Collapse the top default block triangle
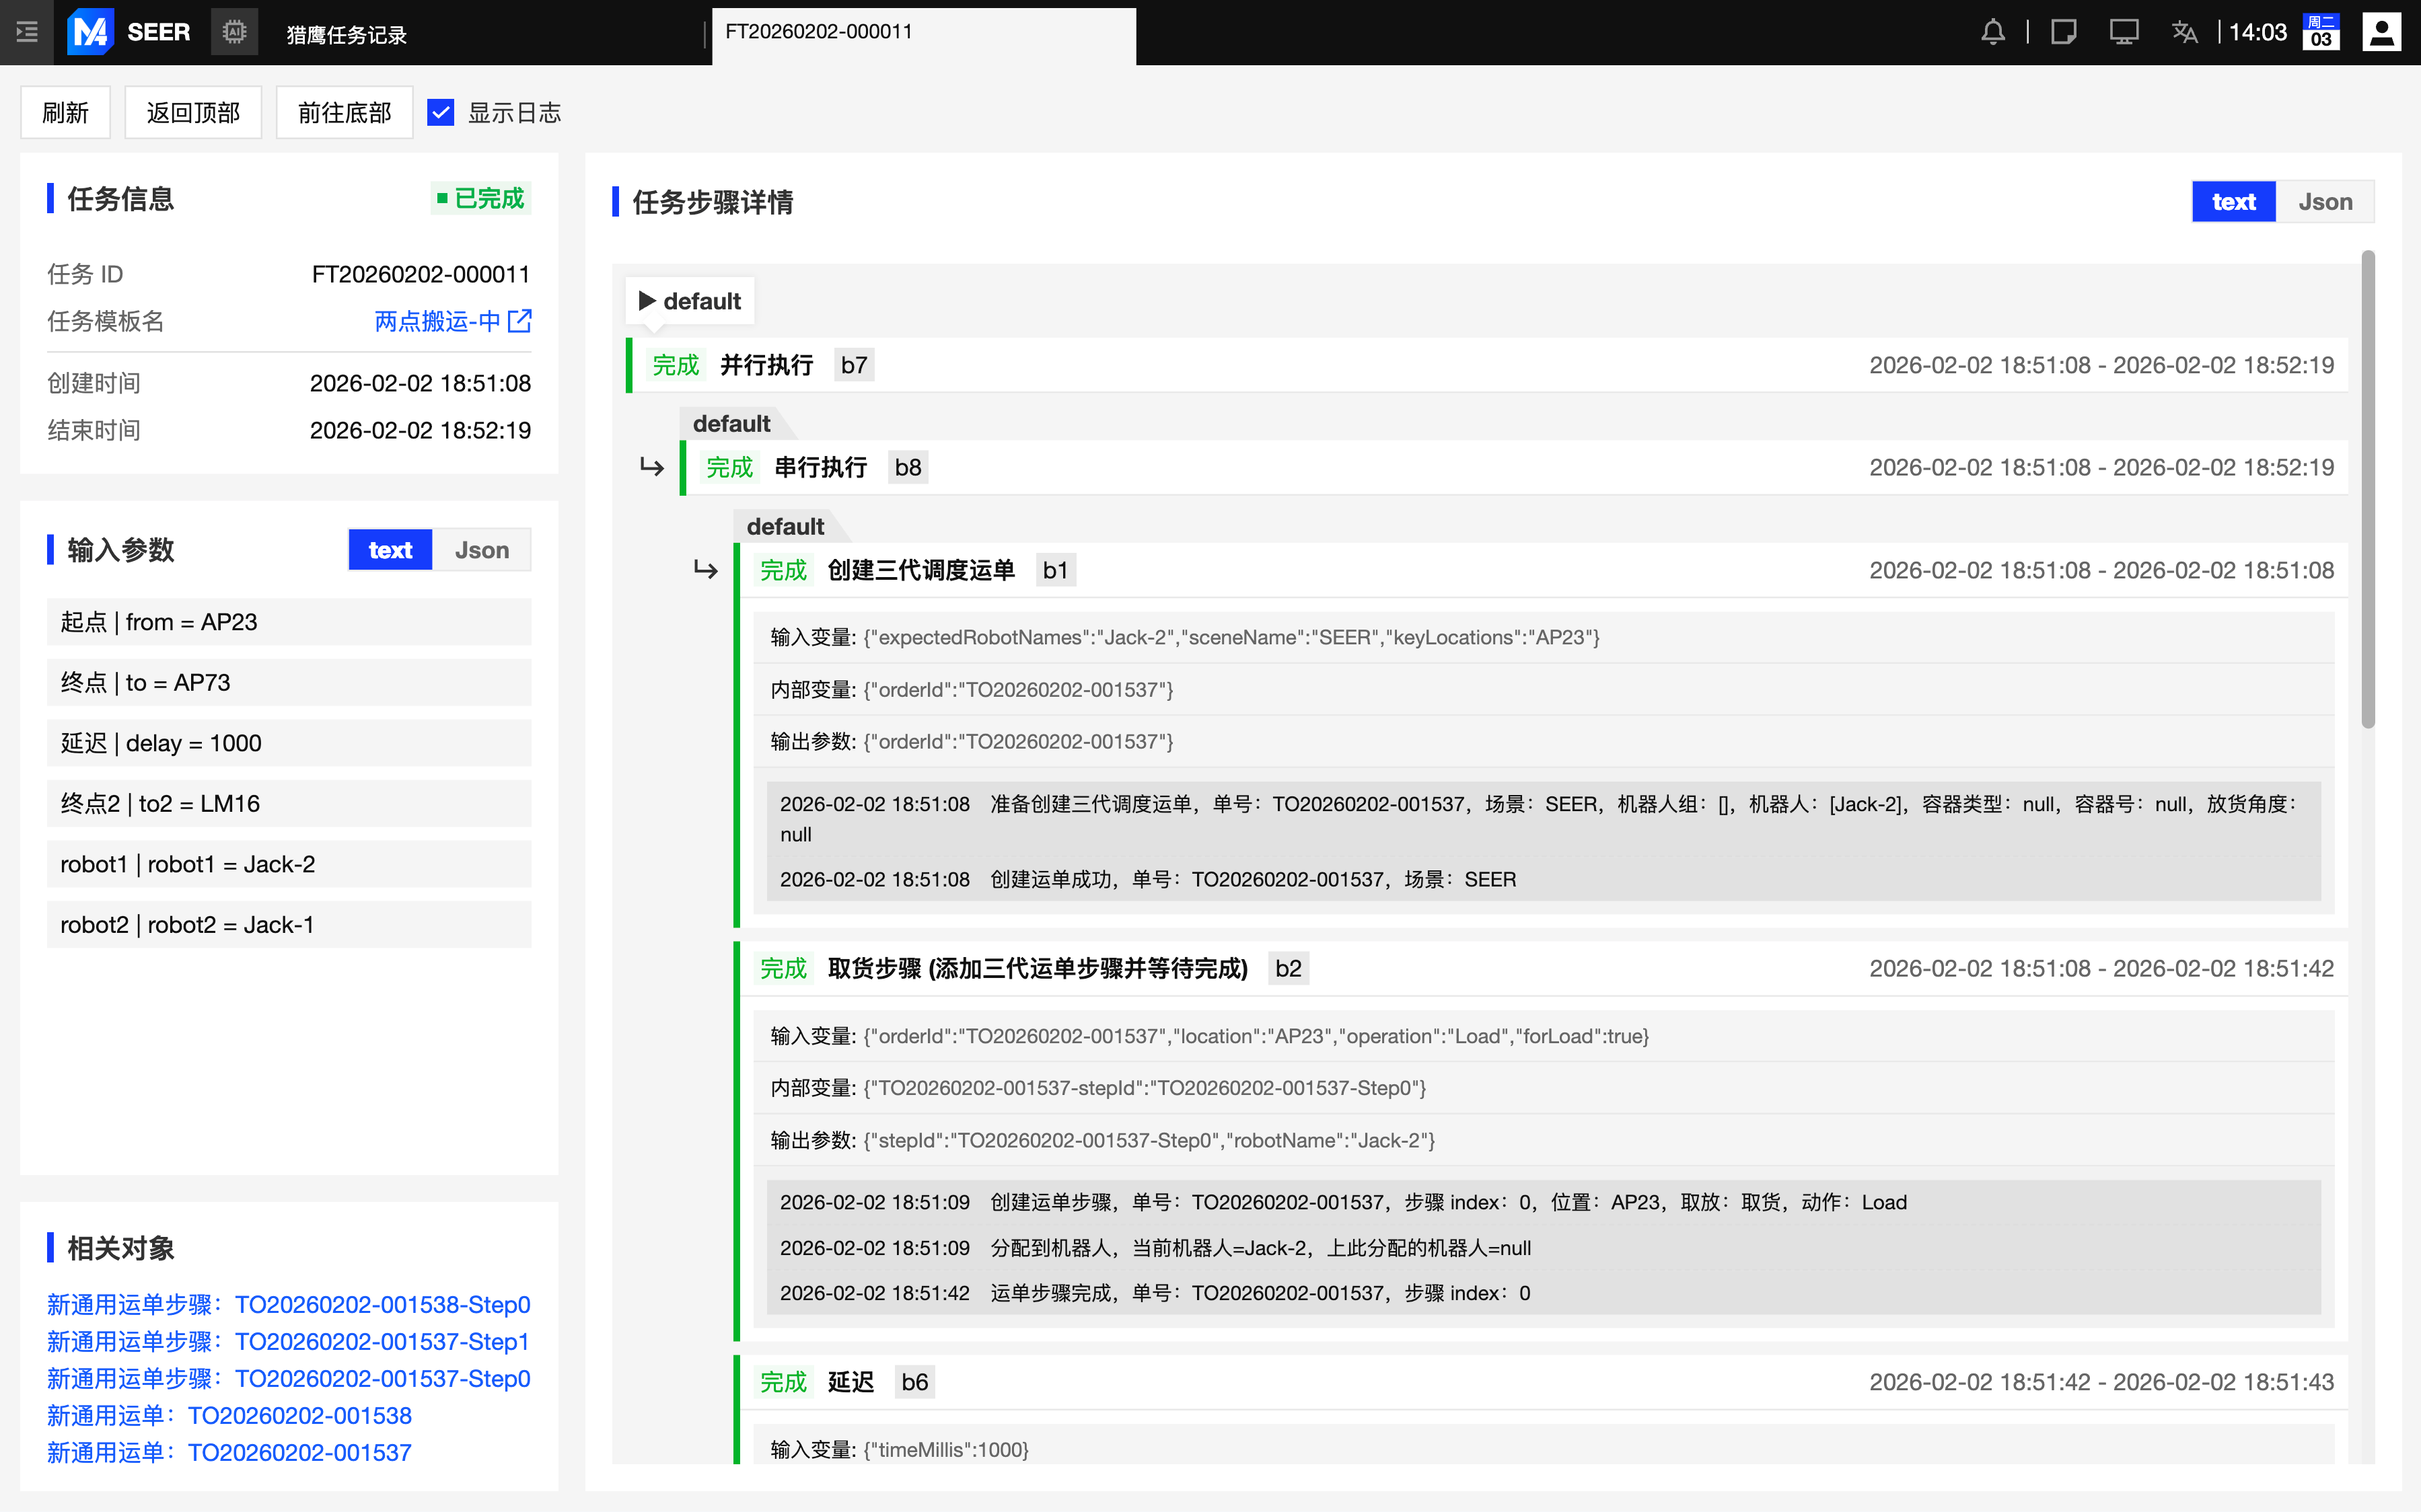2421x1512 pixels. (647, 301)
